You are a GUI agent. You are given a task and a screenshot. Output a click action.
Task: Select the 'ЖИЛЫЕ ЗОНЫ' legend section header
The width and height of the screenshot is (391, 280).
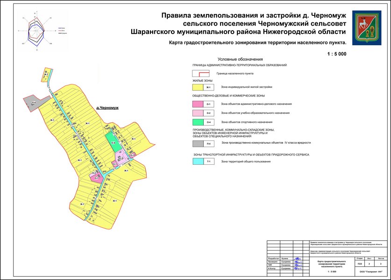(x=202, y=81)
